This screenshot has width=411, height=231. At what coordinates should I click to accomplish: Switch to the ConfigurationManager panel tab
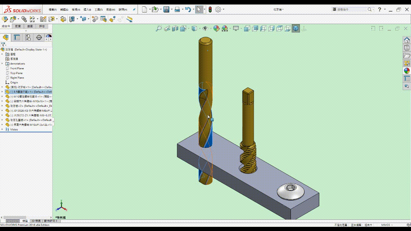click(x=28, y=38)
